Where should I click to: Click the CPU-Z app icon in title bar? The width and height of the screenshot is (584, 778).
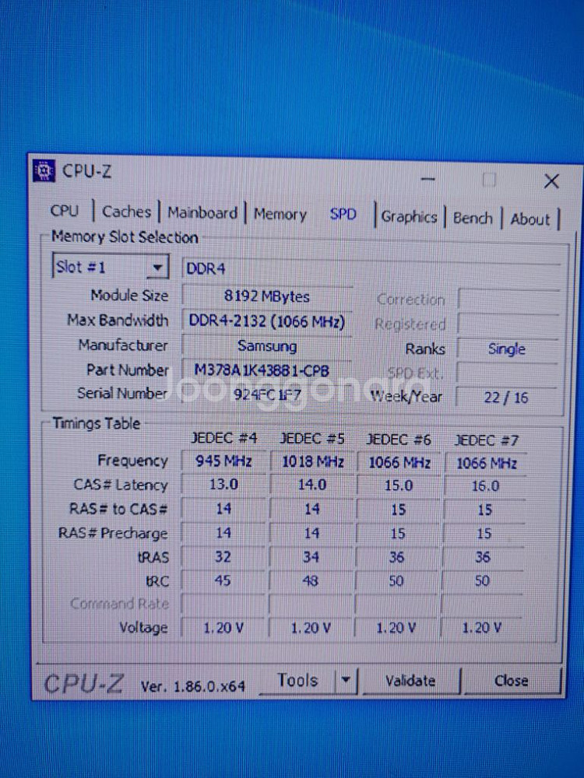[x=43, y=170]
